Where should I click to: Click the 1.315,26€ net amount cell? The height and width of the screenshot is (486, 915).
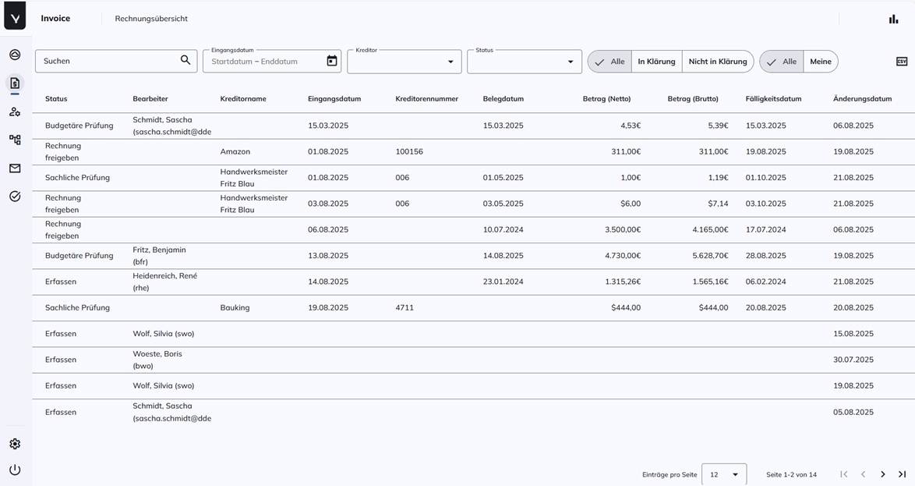tap(623, 282)
